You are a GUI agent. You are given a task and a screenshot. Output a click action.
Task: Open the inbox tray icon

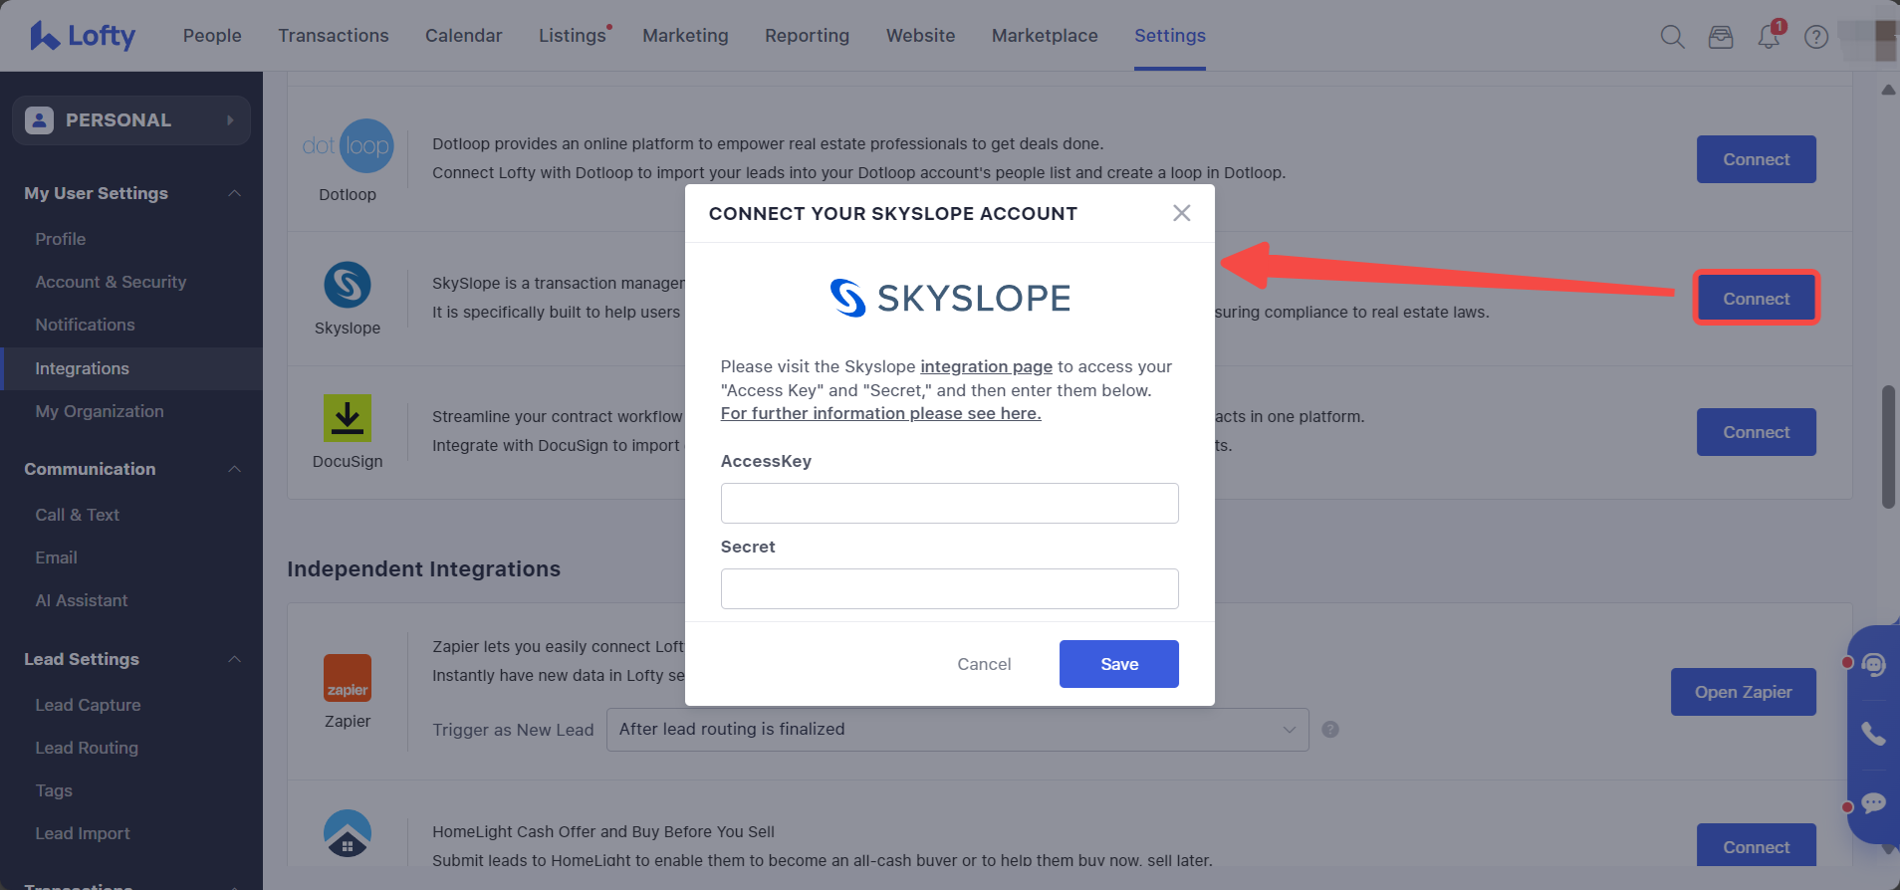[1721, 37]
